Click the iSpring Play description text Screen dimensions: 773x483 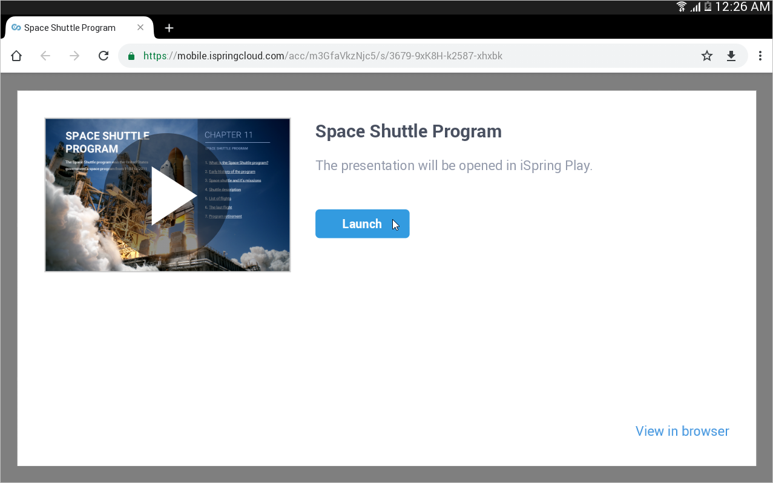coord(454,166)
